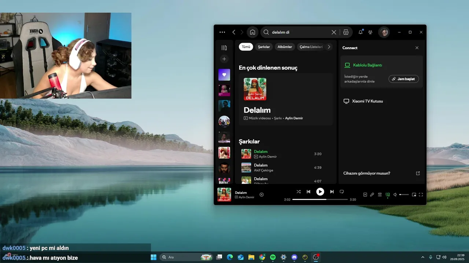Mute the Spotify volume
The height and width of the screenshot is (263, 469).
coord(395,195)
